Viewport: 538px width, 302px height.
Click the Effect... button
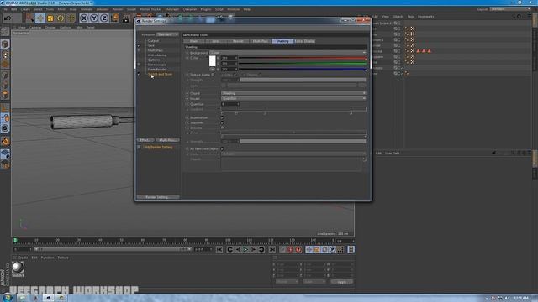pos(145,140)
